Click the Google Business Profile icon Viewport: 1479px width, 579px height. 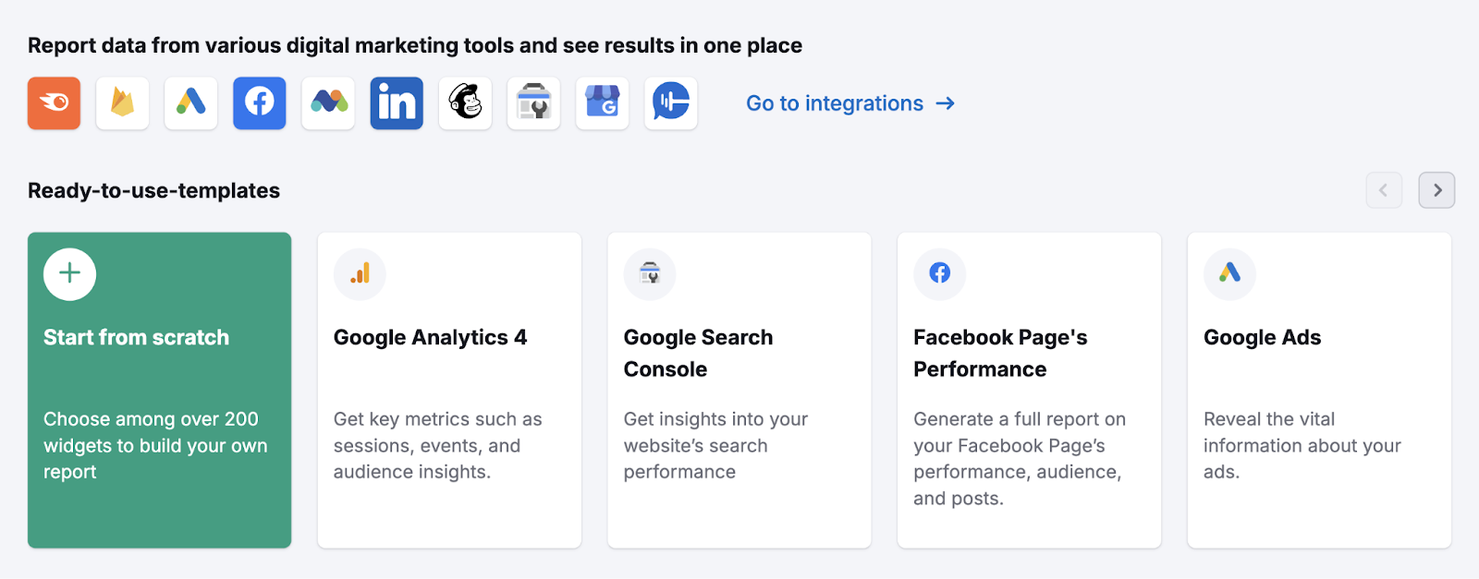pyautogui.click(x=602, y=103)
